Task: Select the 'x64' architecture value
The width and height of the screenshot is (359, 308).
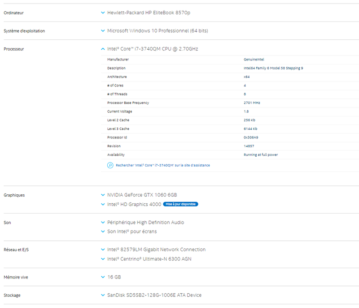Action: point(246,77)
